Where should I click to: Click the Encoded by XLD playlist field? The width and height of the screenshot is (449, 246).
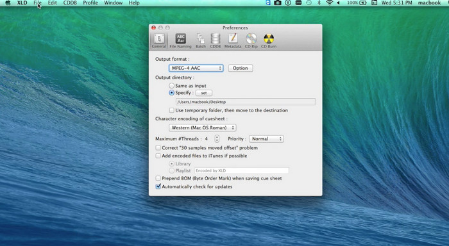[x=242, y=170]
